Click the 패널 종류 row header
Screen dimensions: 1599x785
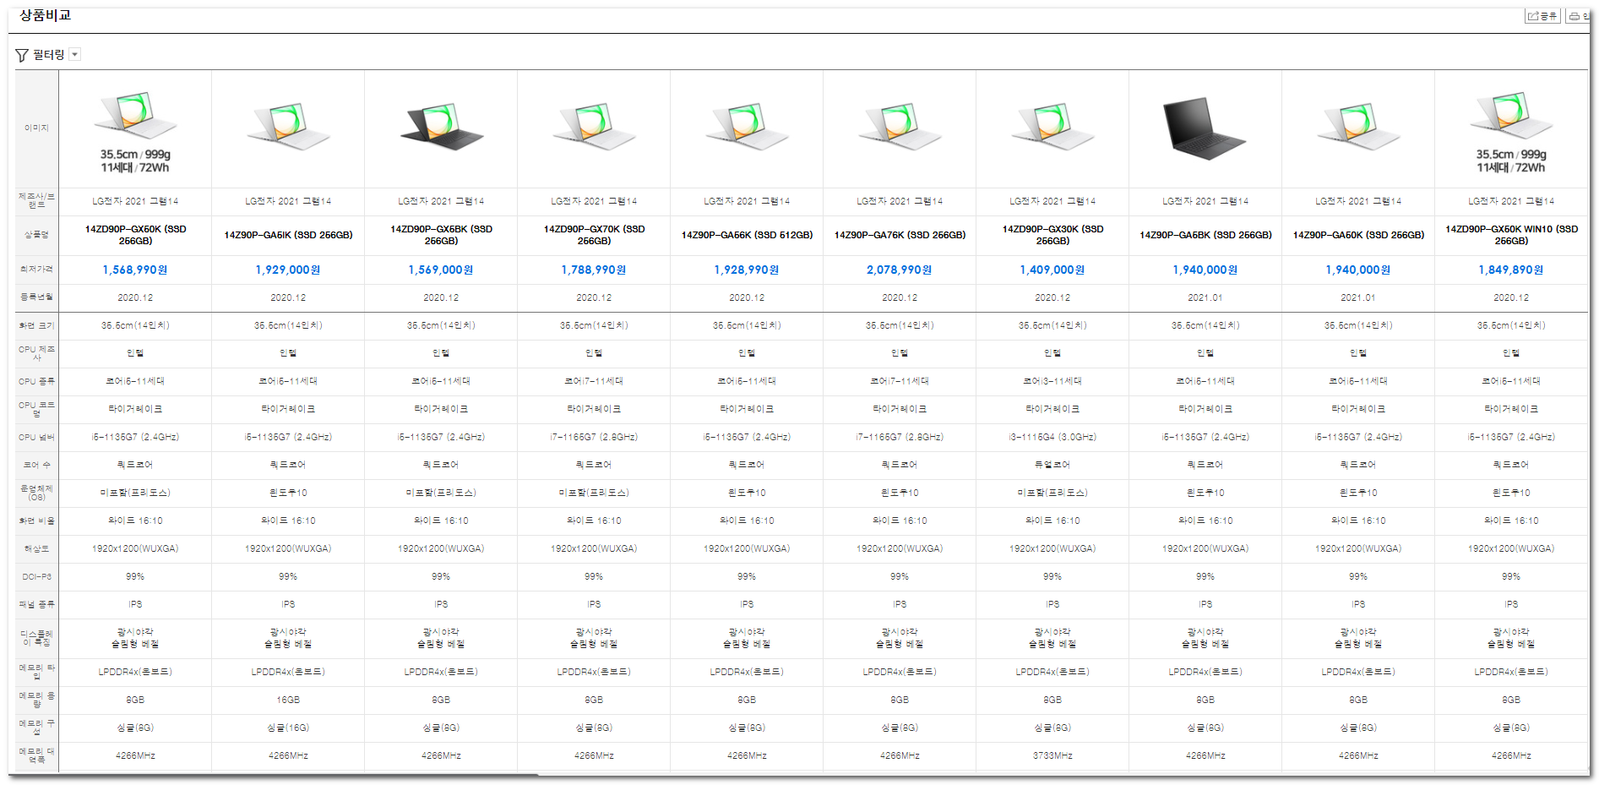36,605
